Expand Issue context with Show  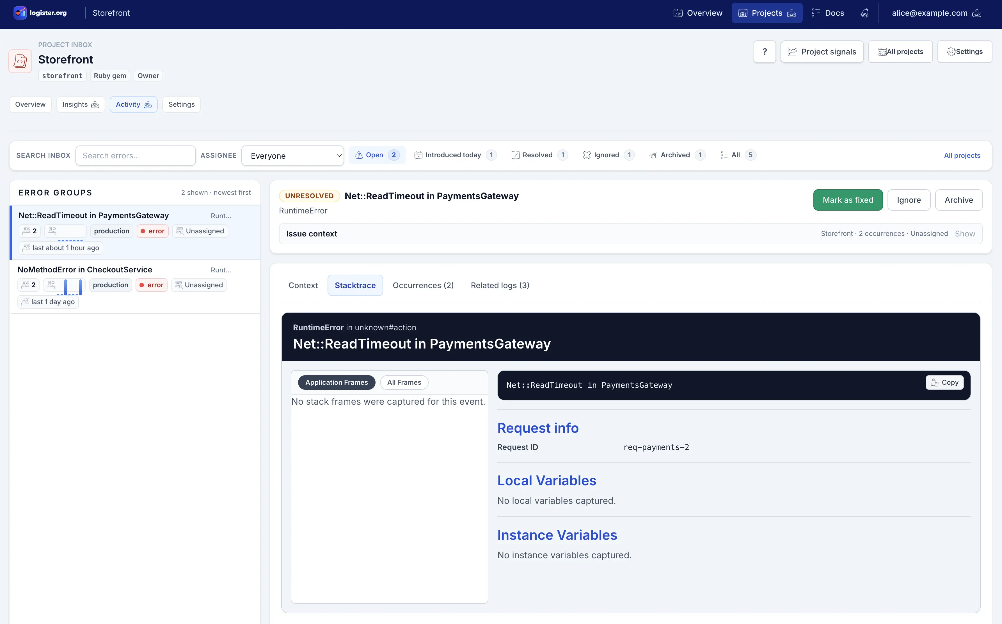click(x=965, y=234)
